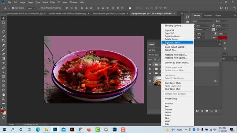Screen dimensions: 237x133
Task: Toggle Lock image pixels brush icon
Action: [159, 59]
